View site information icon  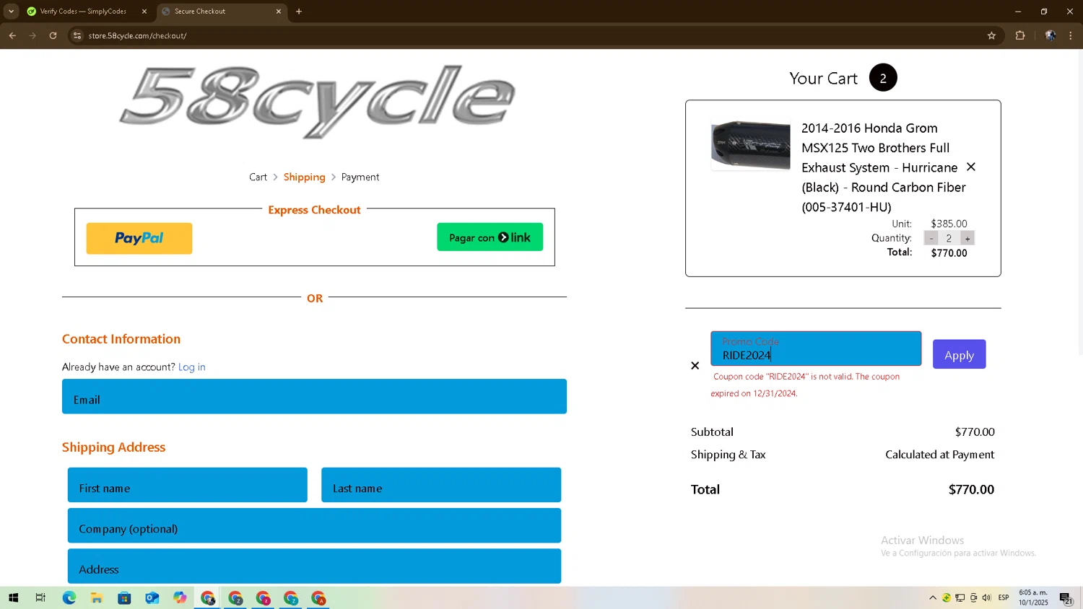[x=77, y=35]
